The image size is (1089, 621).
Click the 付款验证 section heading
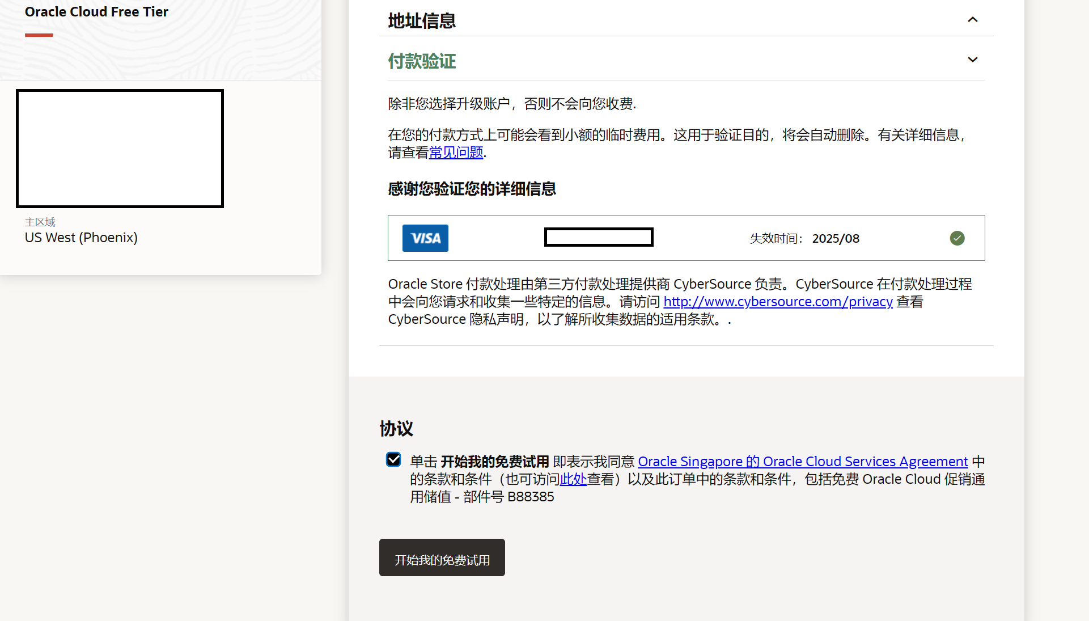422,61
